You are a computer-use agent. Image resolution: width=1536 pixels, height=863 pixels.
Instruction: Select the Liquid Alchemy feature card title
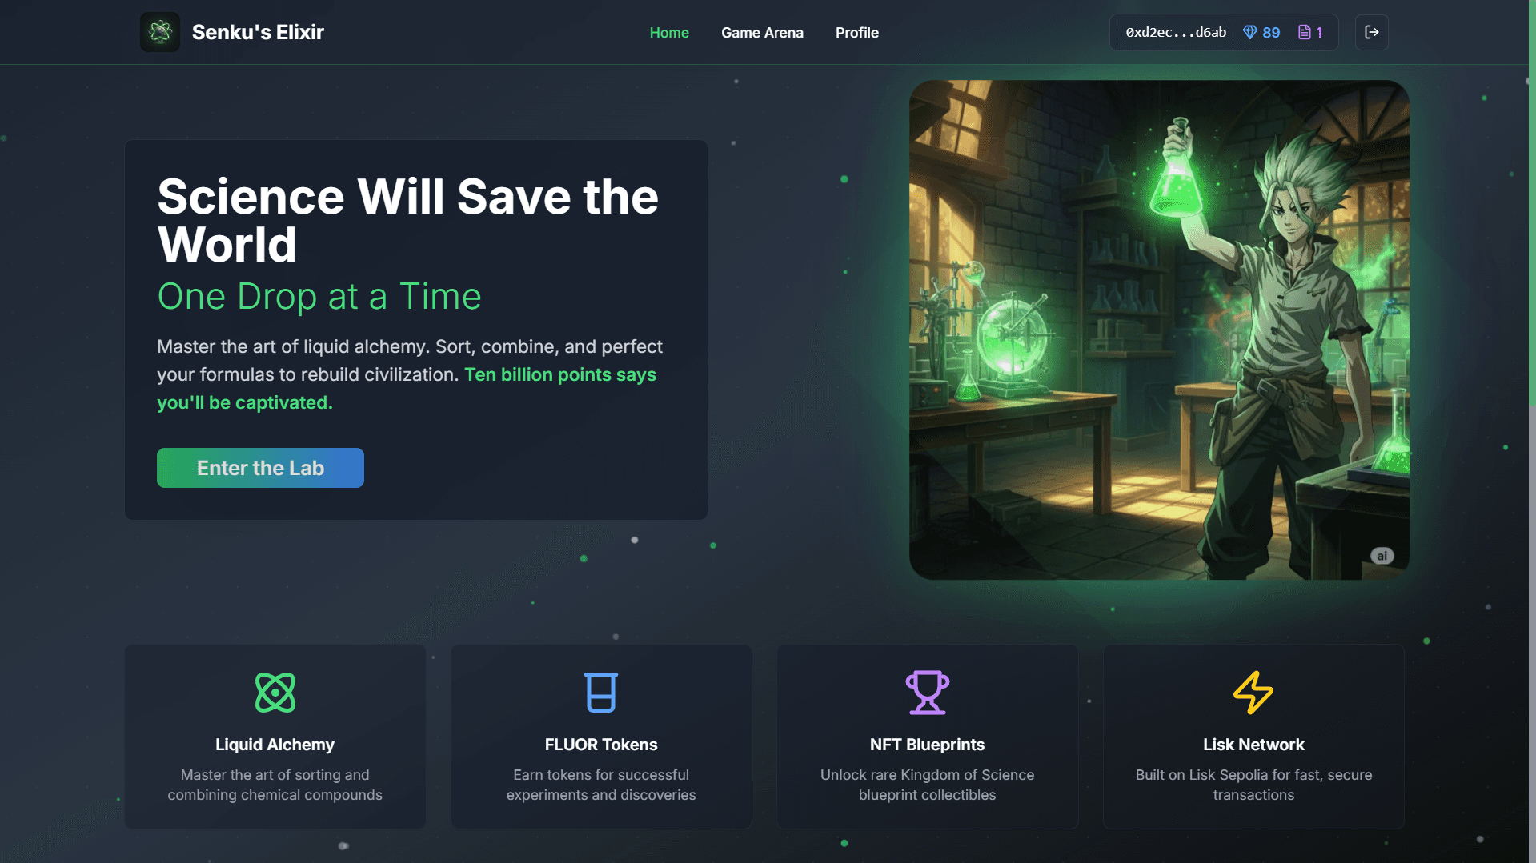click(275, 745)
